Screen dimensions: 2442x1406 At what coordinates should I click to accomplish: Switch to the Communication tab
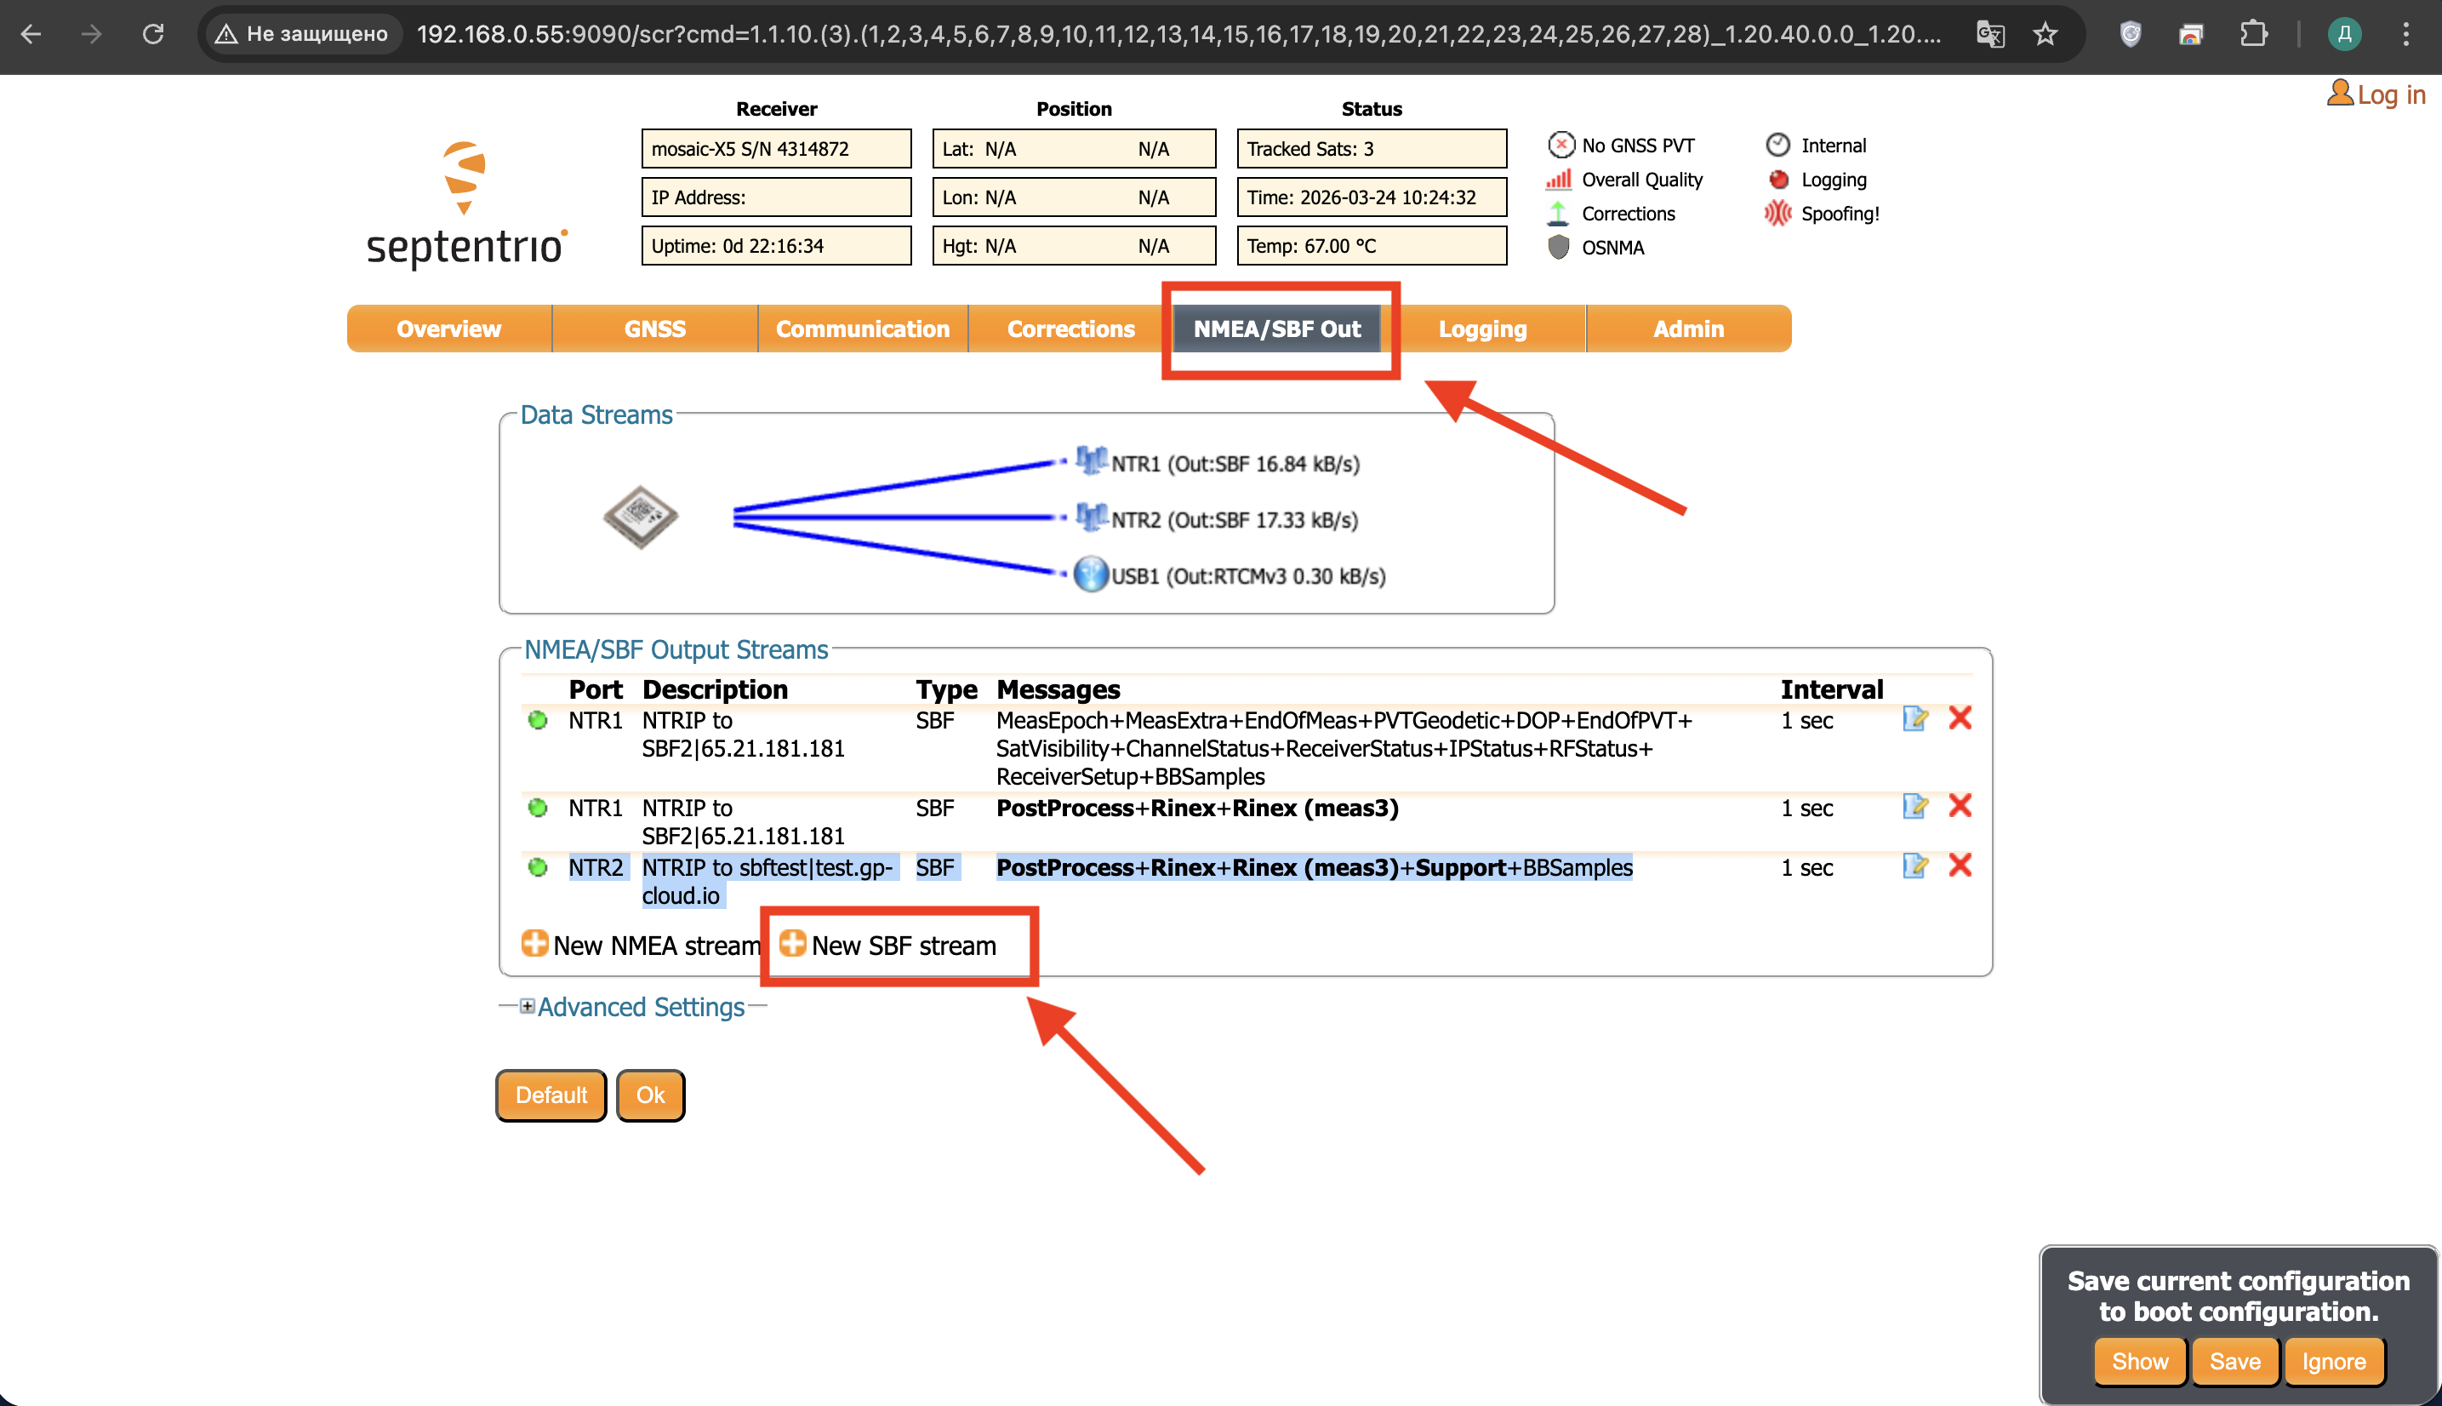pyautogui.click(x=862, y=329)
